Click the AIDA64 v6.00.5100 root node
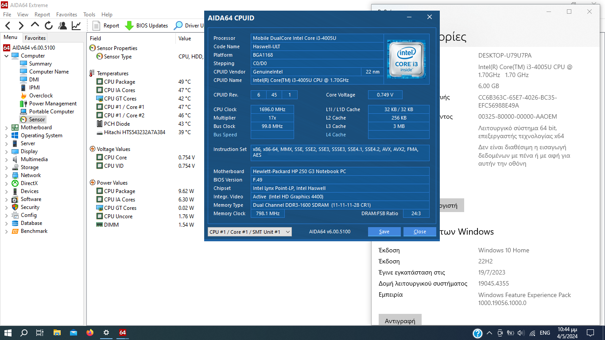 (33, 48)
